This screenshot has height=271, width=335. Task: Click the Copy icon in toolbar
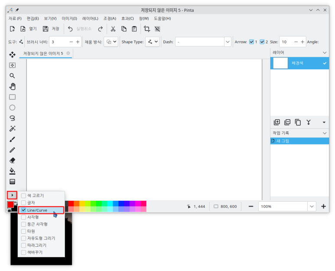point(124,29)
